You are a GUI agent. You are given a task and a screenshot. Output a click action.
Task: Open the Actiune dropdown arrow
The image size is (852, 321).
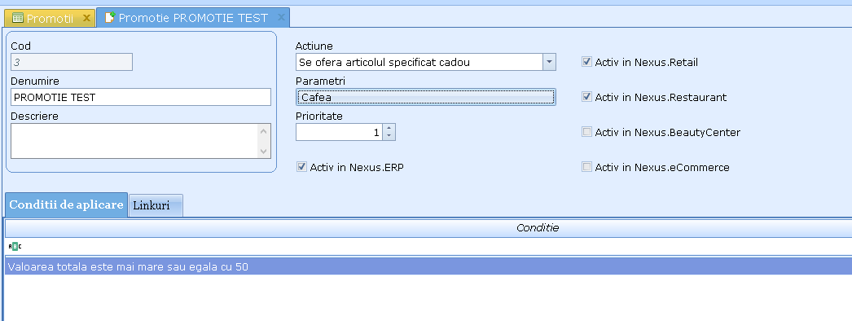[549, 62]
